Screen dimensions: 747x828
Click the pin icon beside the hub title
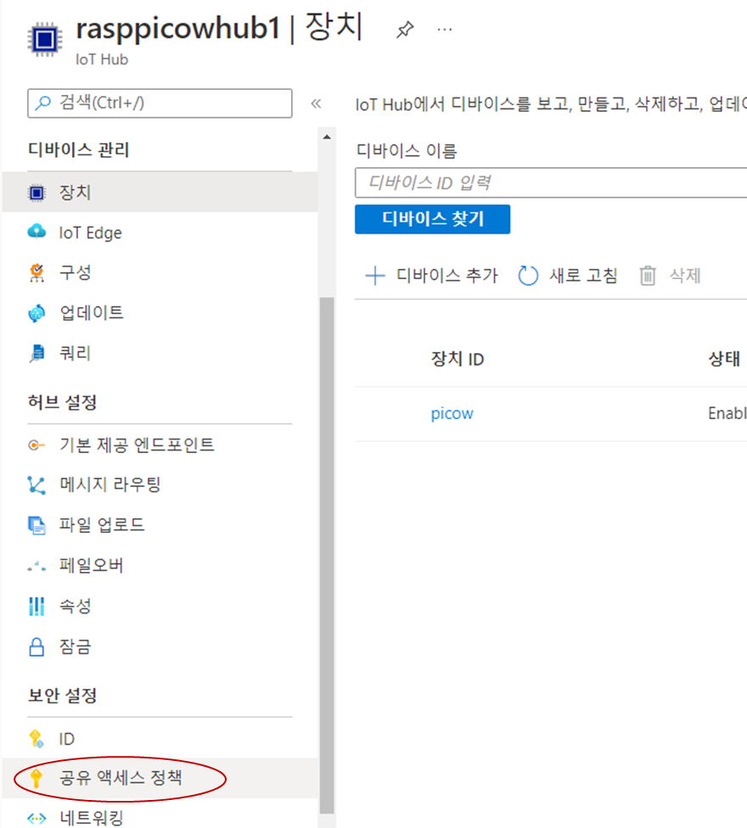[404, 30]
